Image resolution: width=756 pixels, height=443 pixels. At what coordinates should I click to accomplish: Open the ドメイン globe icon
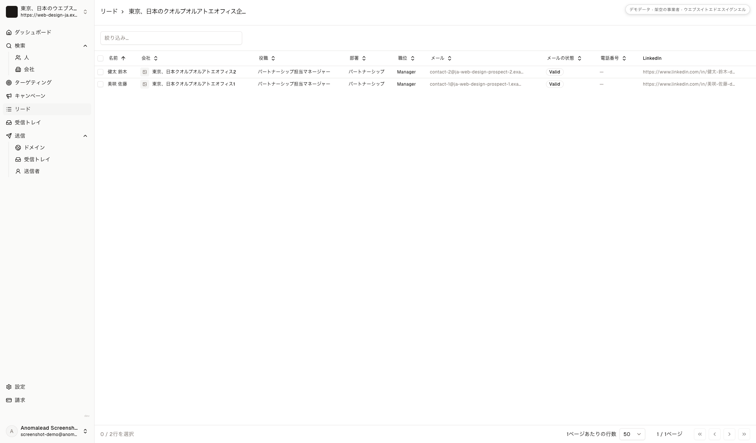pos(18,148)
